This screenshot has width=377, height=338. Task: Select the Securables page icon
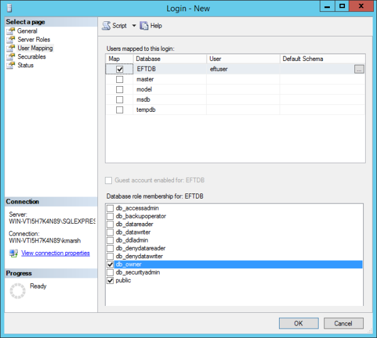(x=11, y=57)
